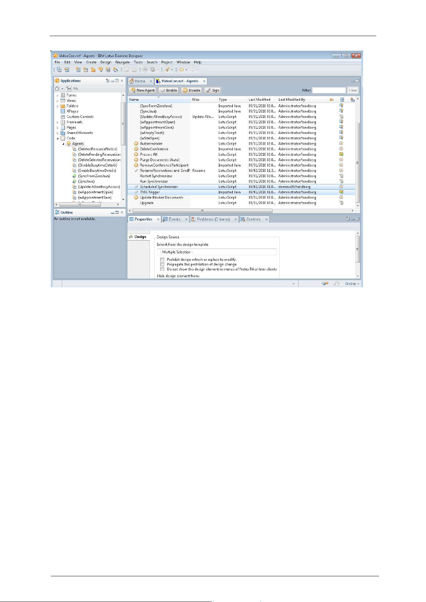426x602 pixels.
Task: Click the Shared Elements icon in tree
Action: pos(63,133)
